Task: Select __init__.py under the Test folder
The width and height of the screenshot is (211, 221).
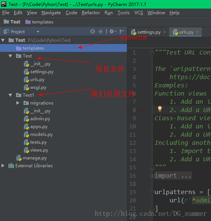Action: coord(40,64)
